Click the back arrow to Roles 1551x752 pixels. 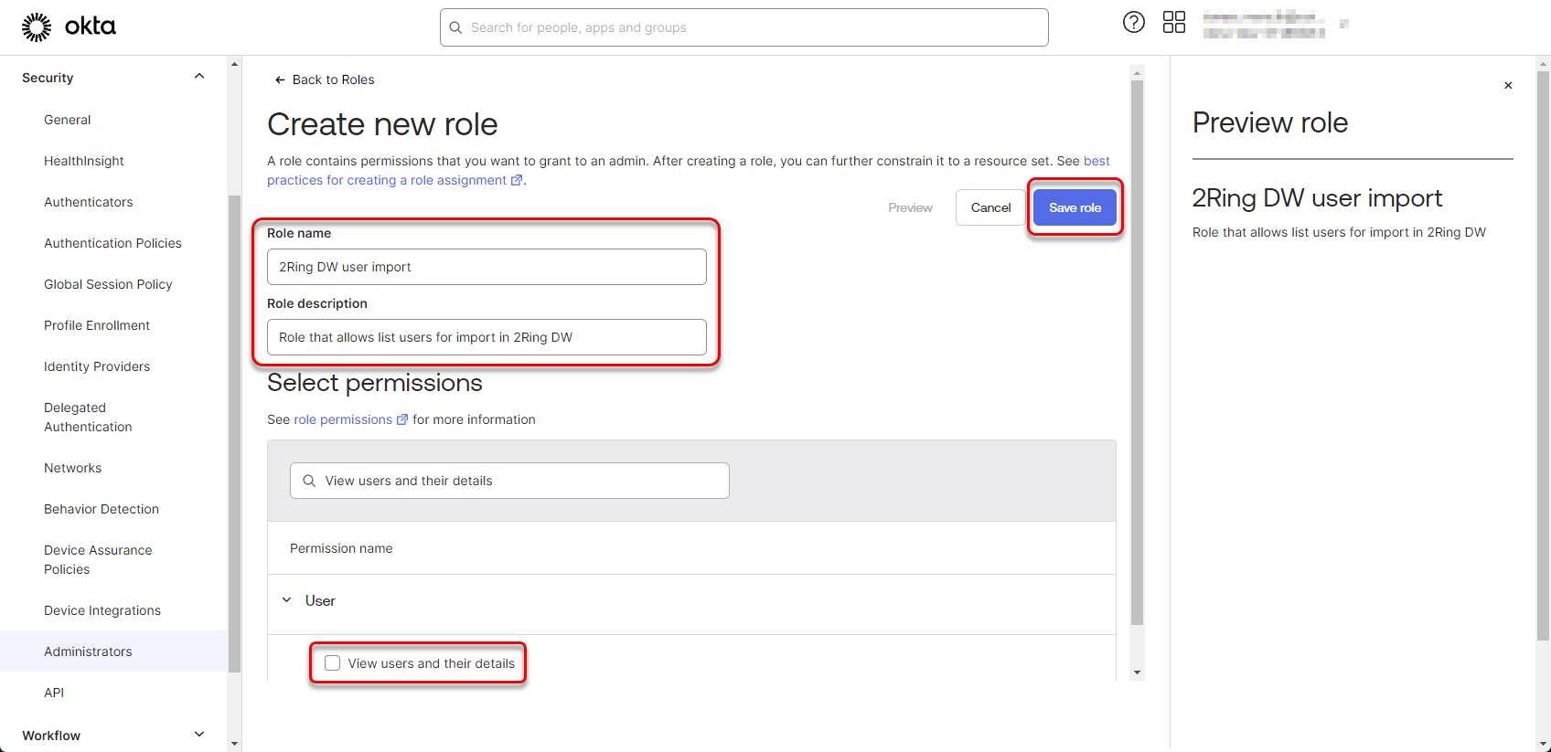click(x=280, y=80)
